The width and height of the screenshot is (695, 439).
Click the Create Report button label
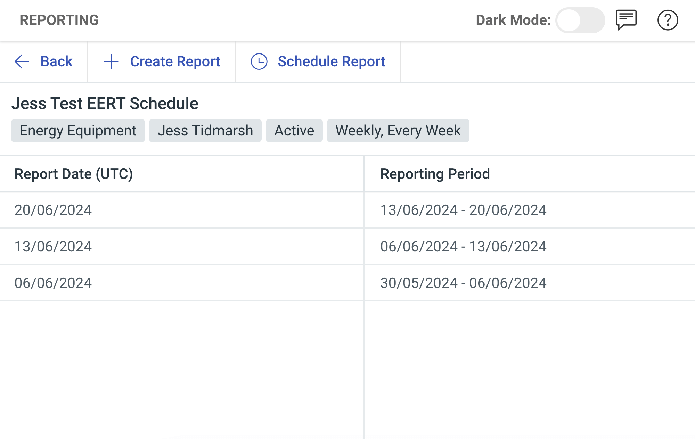point(175,61)
